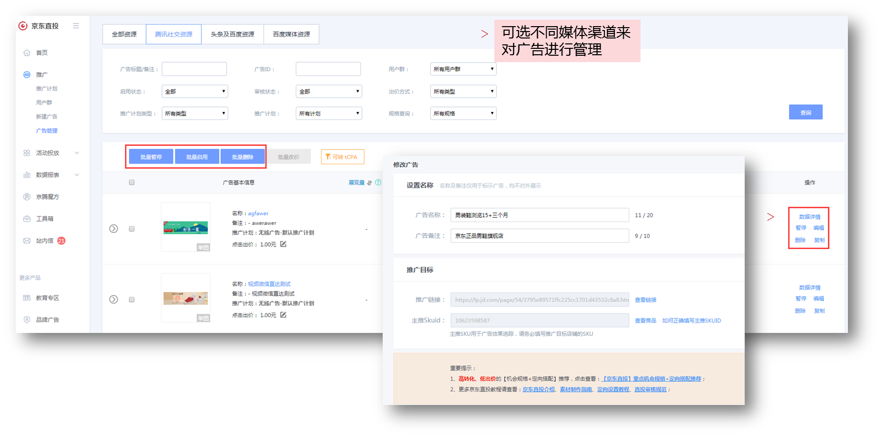Click the 批量启用 button

pyautogui.click(x=197, y=157)
